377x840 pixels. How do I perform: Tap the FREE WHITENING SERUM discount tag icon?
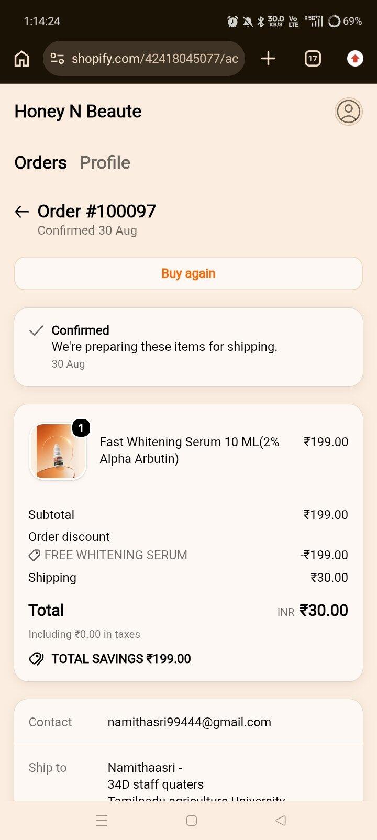pos(35,555)
